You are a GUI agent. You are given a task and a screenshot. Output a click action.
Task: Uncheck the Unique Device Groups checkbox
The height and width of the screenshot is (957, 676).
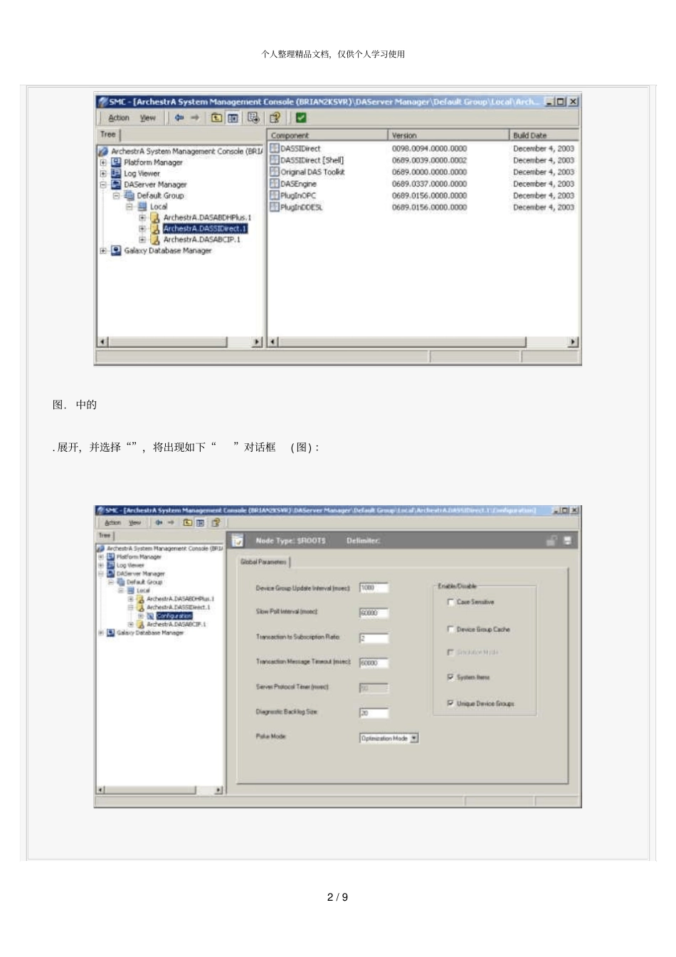coord(450,703)
